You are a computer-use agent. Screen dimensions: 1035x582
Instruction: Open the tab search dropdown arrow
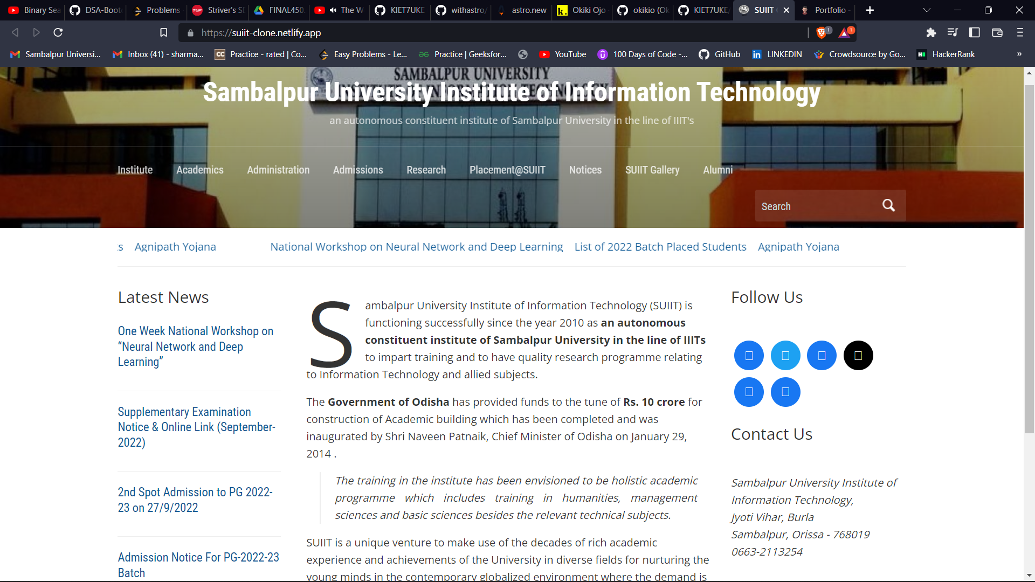coord(927,10)
